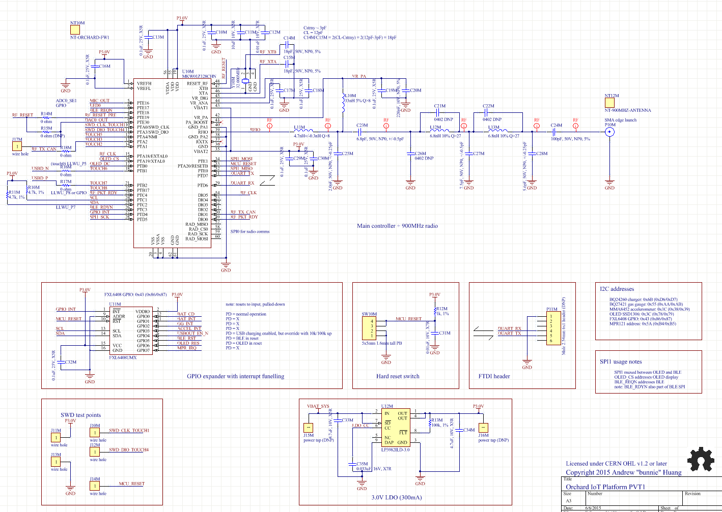
Task: Select the C24M 100pF capacitor
Action: pos(554,132)
